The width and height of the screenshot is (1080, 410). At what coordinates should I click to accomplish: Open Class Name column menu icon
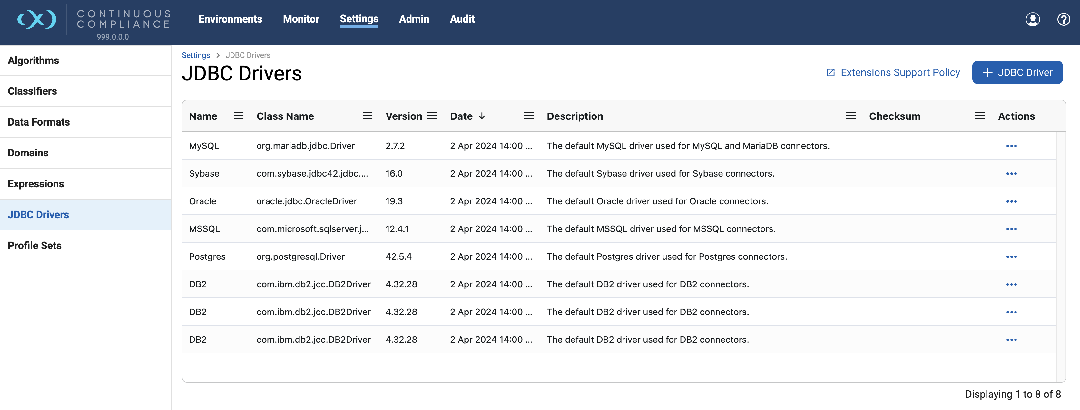pos(367,116)
